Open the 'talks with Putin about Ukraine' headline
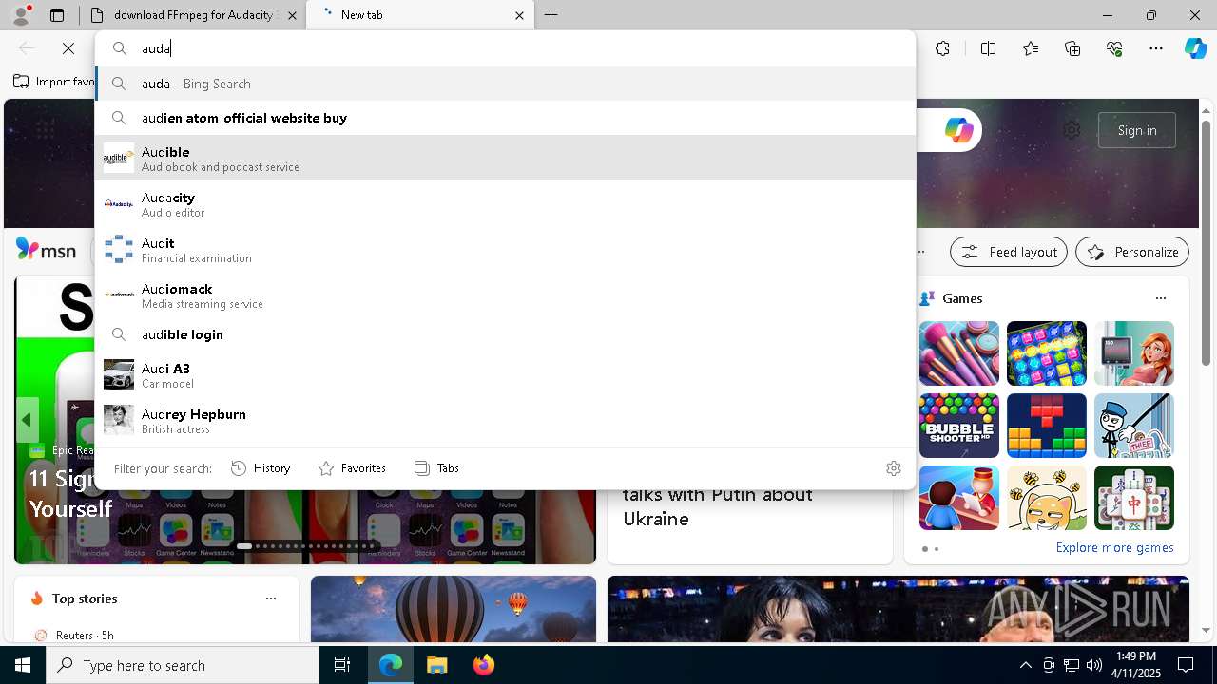This screenshot has width=1217, height=684. (x=718, y=506)
